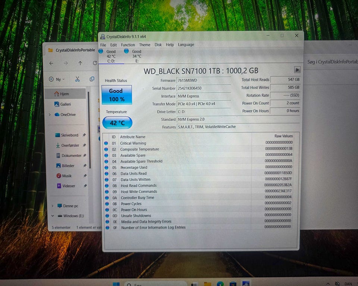Click the Transfer Mode field
The image size is (358, 286).
(204, 104)
